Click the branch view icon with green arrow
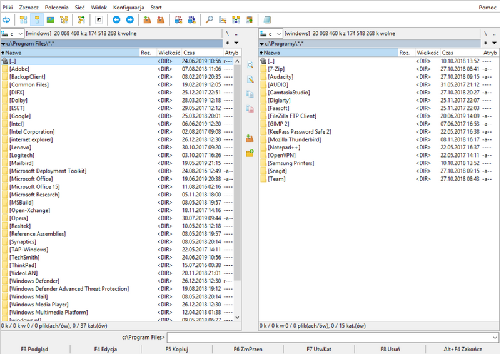 pyautogui.click(x=81, y=20)
